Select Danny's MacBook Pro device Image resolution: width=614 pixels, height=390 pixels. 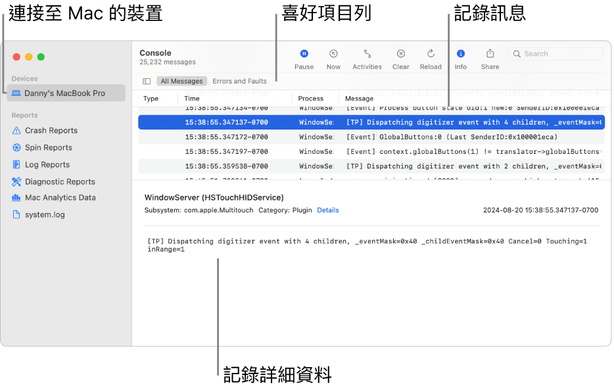pos(66,93)
